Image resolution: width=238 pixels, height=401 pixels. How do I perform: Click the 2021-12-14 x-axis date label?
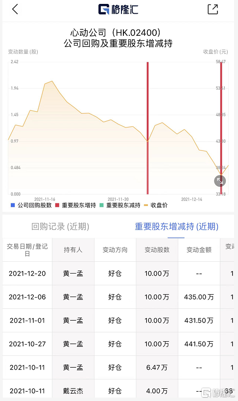192,199
